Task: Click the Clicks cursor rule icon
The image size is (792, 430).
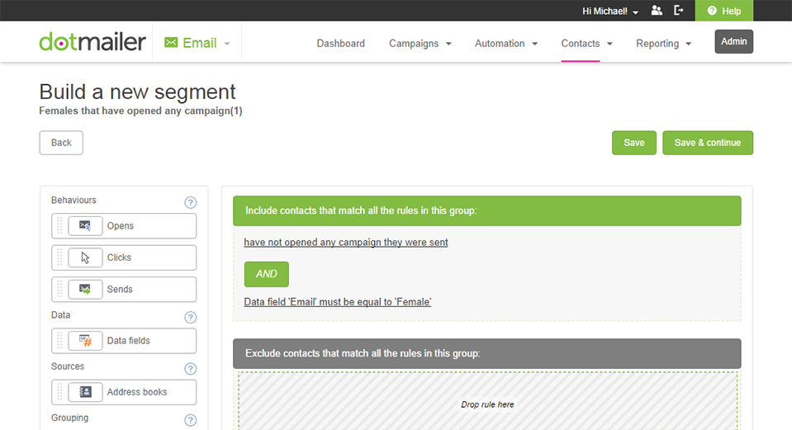Action: (85, 258)
